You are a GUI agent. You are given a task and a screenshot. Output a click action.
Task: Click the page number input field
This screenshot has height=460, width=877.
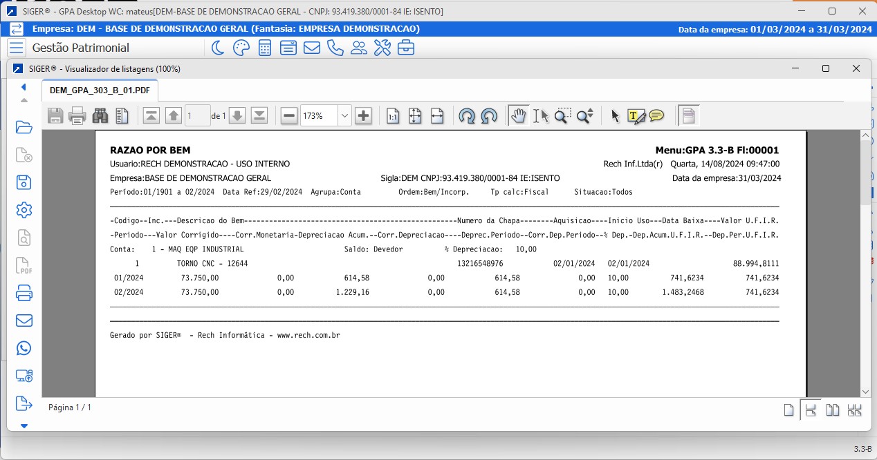[x=197, y=116]
